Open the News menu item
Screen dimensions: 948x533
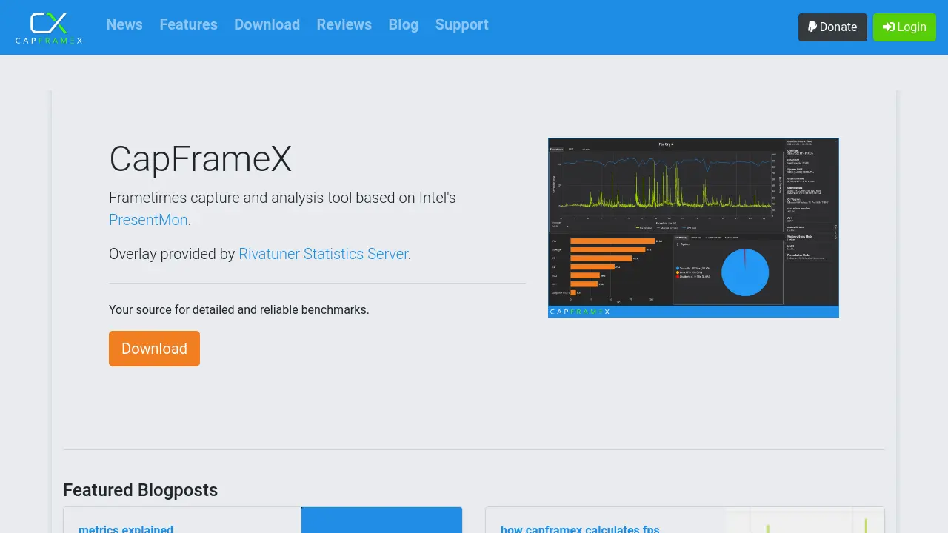coord(124,24)
